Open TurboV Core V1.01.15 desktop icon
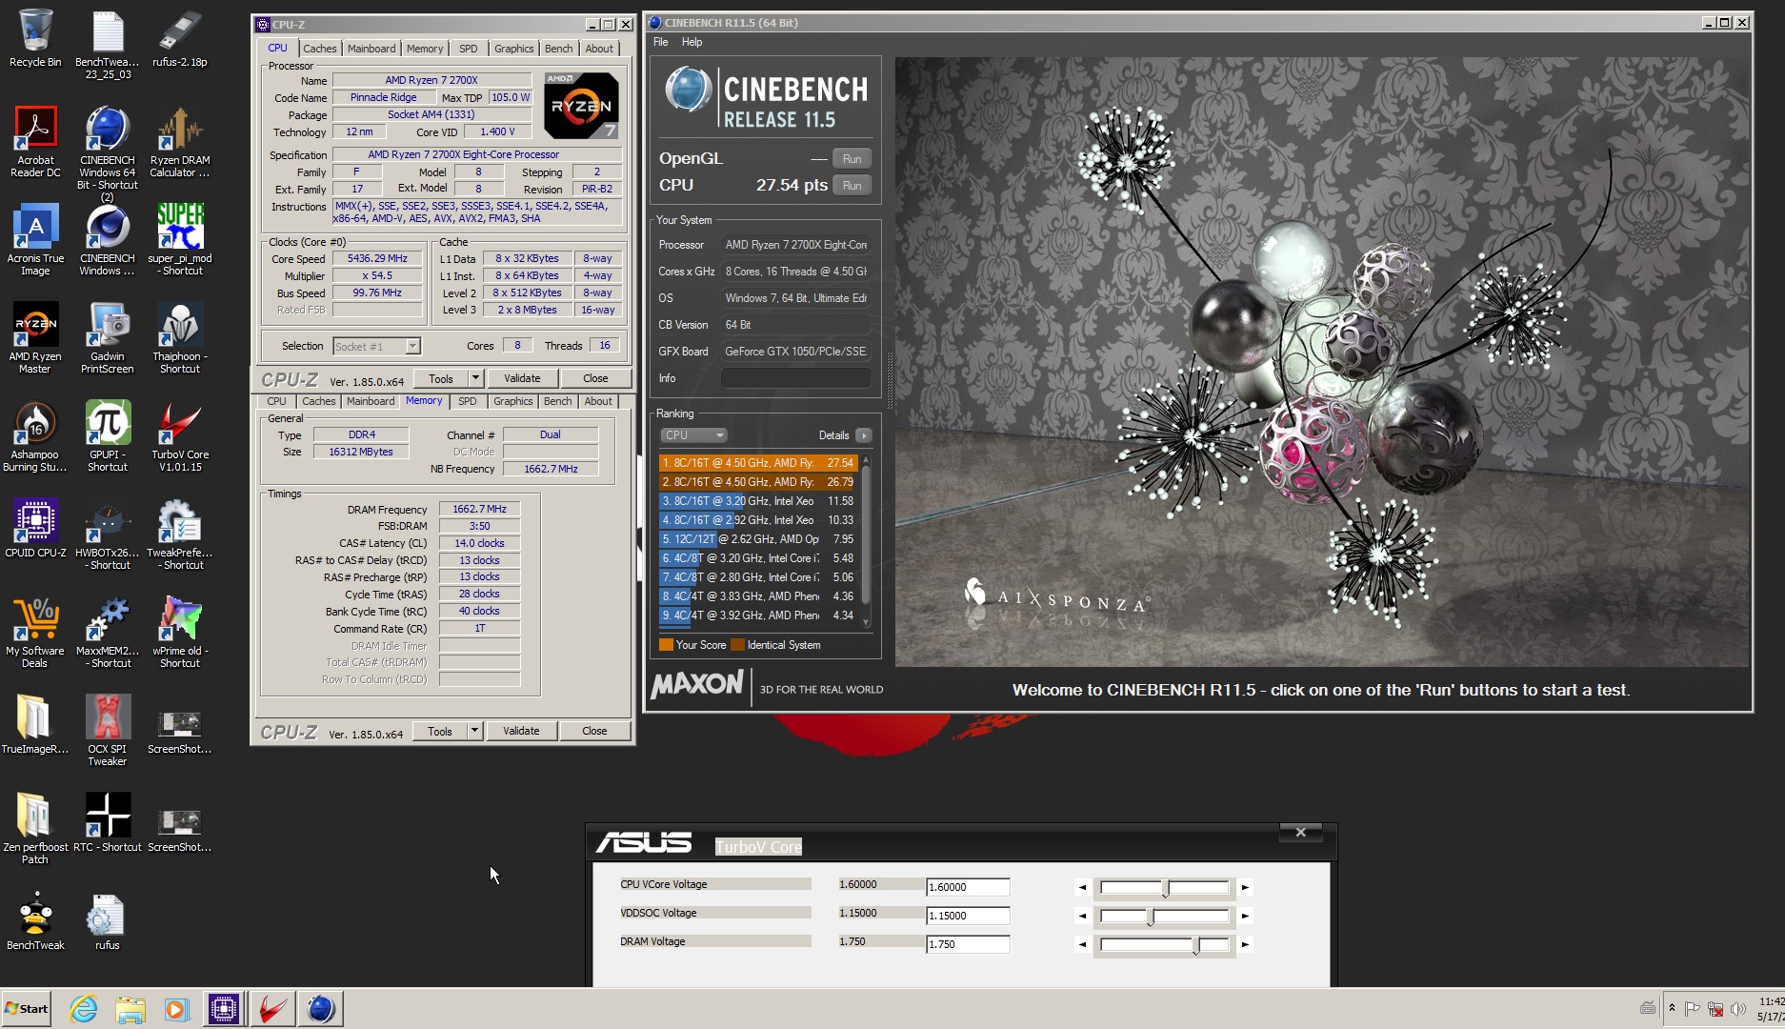1785x1029 pixels. tap(179, 435)
